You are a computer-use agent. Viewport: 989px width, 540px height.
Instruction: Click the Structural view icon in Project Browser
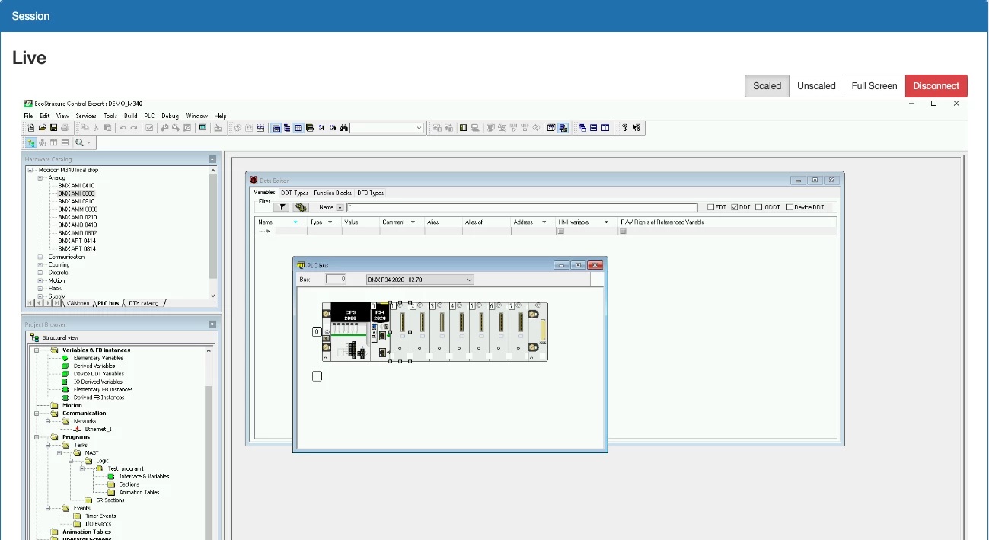click(x=34, y=337)
